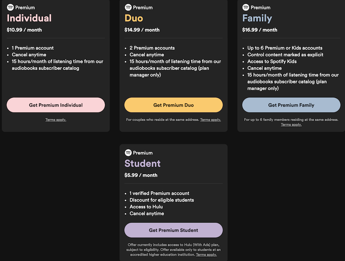This screenshot has width=345, height=261.
Task: Click the purple Student plan title
Action: [142, 164]
